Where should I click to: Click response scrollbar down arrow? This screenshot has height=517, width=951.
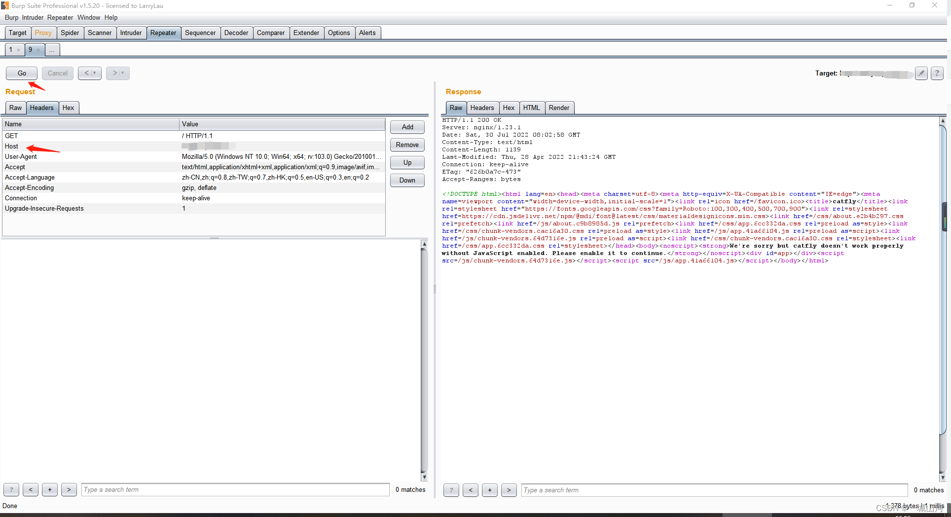[943, 478]
